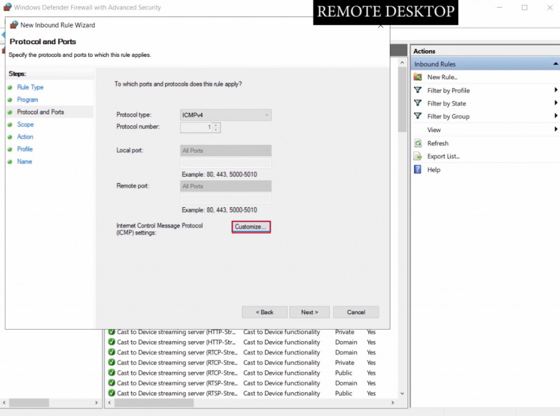Click Refresh in the Actions pane
Viewport: 560px width, 416px height.
[x=438, y=143]
